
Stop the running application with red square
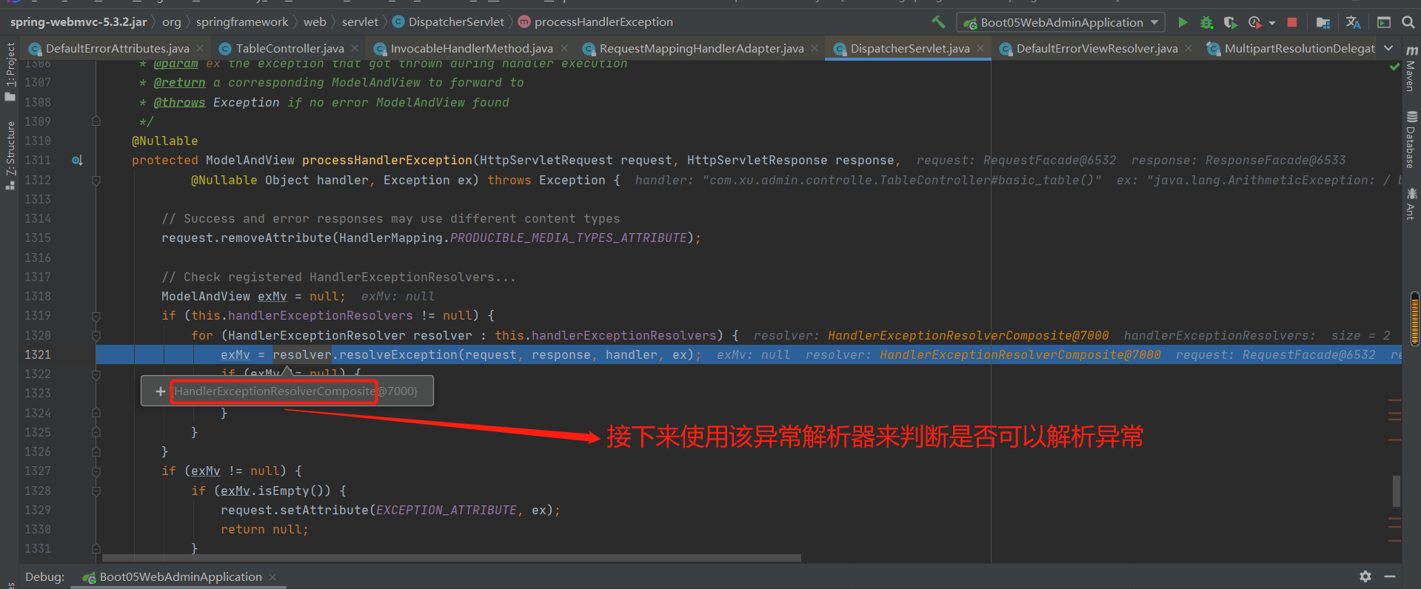[x=1292, y=22]
